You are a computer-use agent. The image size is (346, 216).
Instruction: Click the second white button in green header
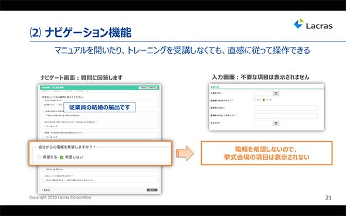coord(152,88)
